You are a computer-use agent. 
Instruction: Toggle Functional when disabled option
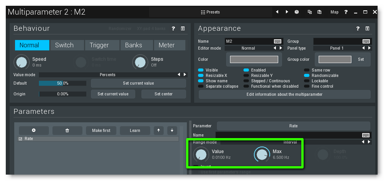coord(246,87)
